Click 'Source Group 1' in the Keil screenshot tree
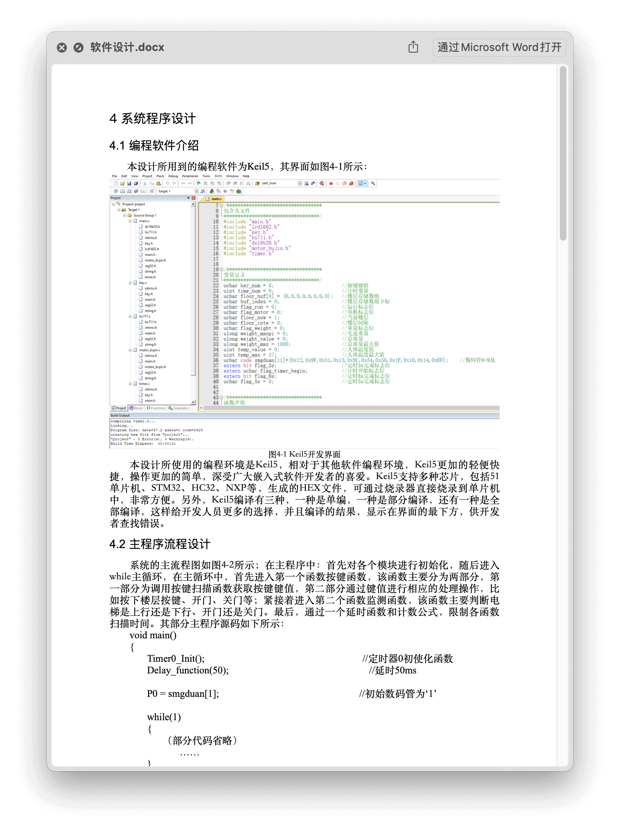 pos(145,216)
